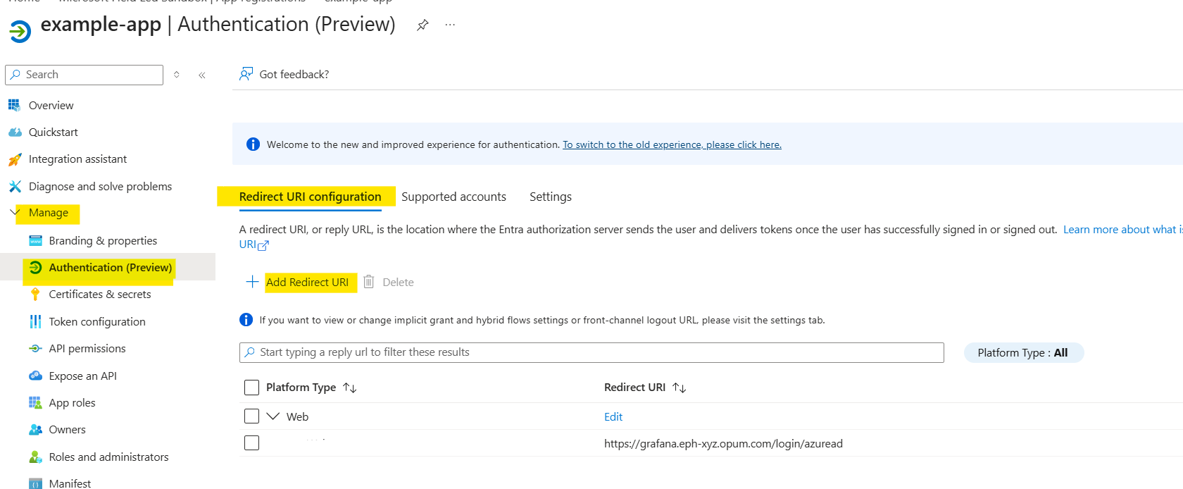This screenshot has width=1183, height=489.
Task: Click the Manifest icon in sidebar
Action: [35, 483]
